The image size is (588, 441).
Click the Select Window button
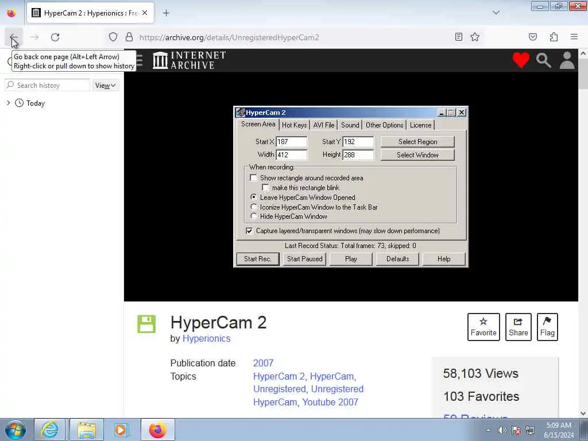[x=417, y=155]
